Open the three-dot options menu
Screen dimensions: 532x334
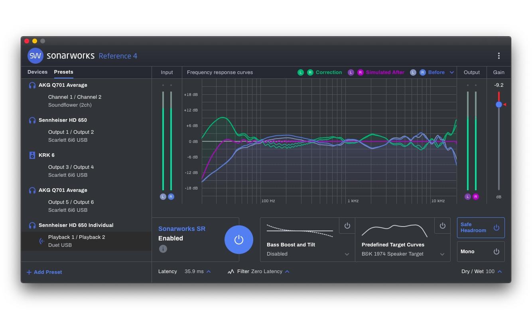coord(499,56)
